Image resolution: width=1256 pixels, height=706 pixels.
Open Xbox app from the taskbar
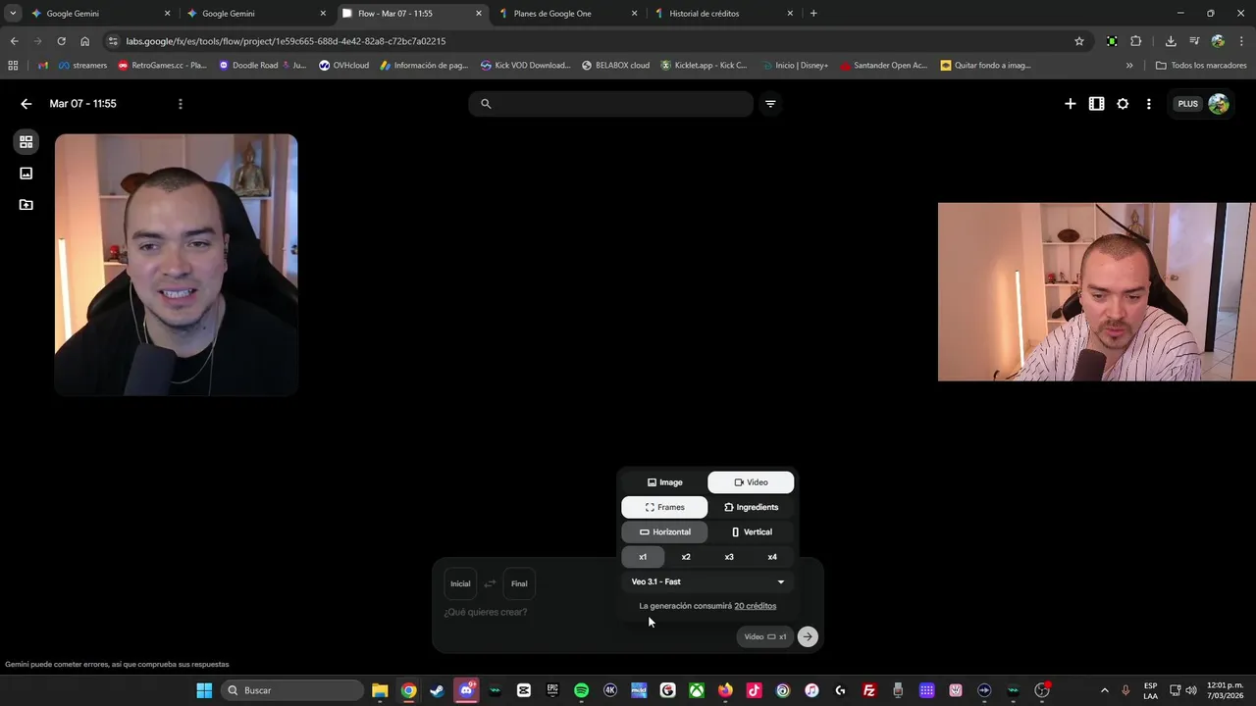point(697,690)
